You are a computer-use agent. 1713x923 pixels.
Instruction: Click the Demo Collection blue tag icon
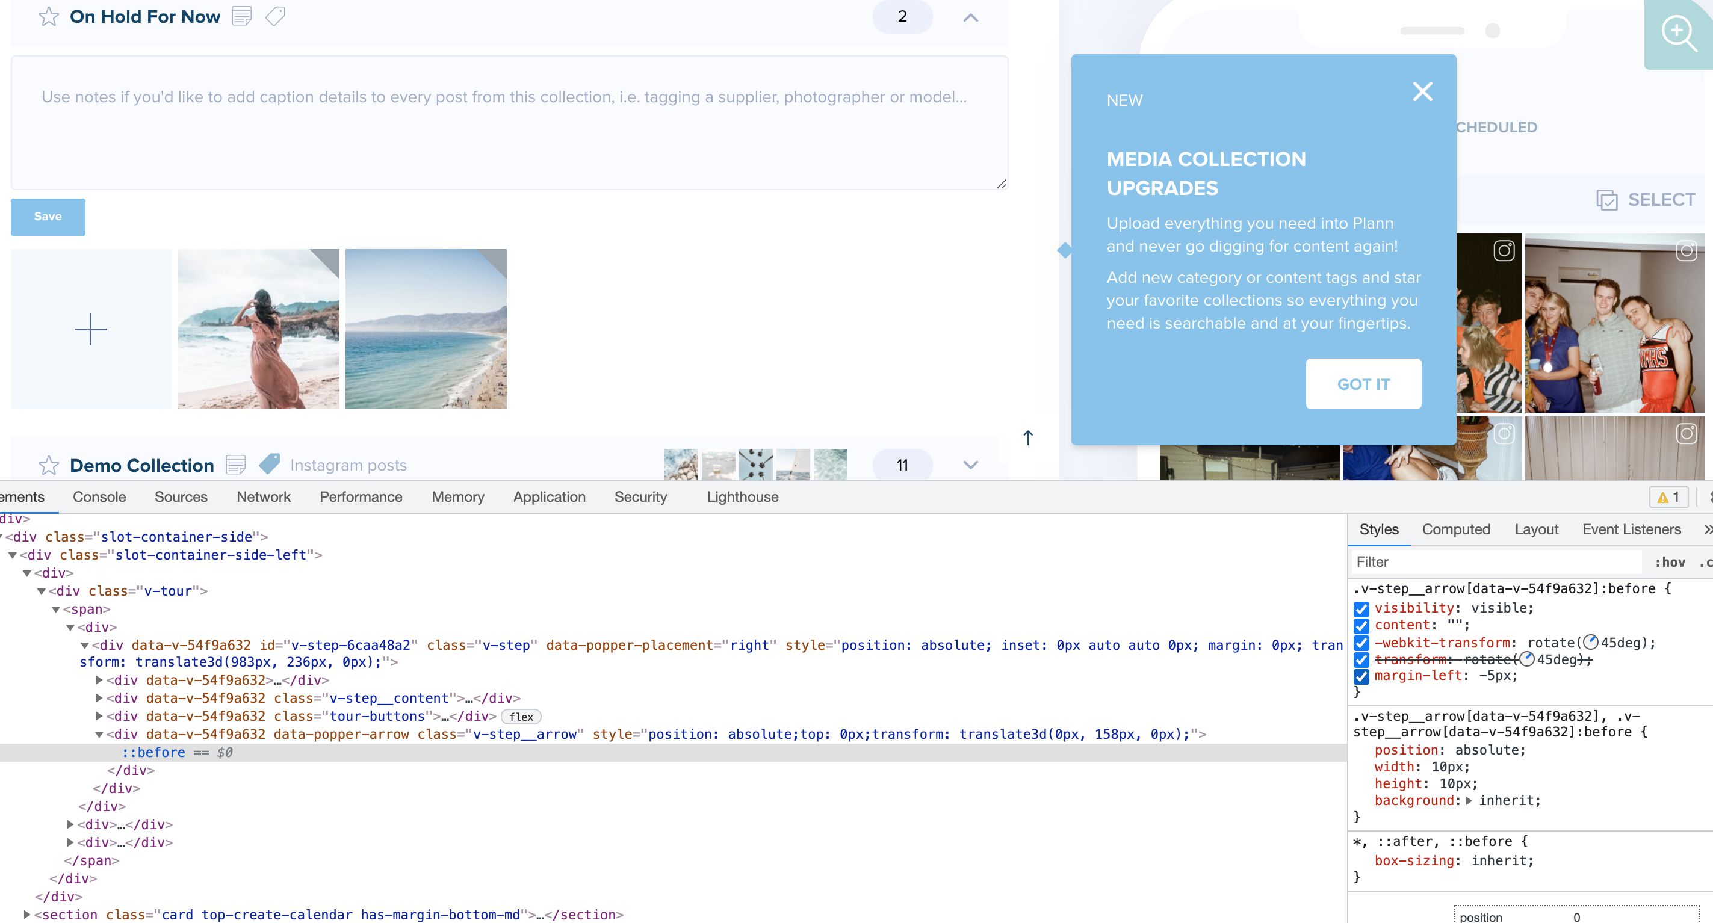click(269, 463)
